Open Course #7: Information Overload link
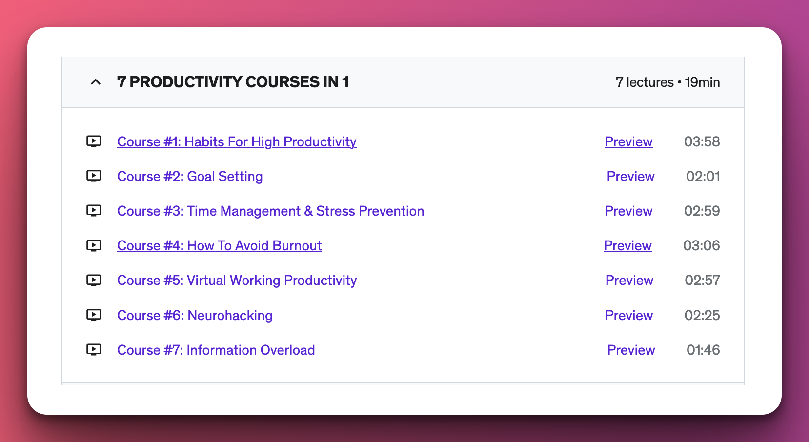This screenshot has height=442, width=809. tap(216, 350)
